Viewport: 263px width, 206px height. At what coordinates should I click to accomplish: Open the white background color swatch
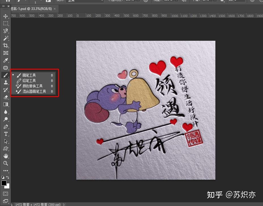tap(8, 186)
